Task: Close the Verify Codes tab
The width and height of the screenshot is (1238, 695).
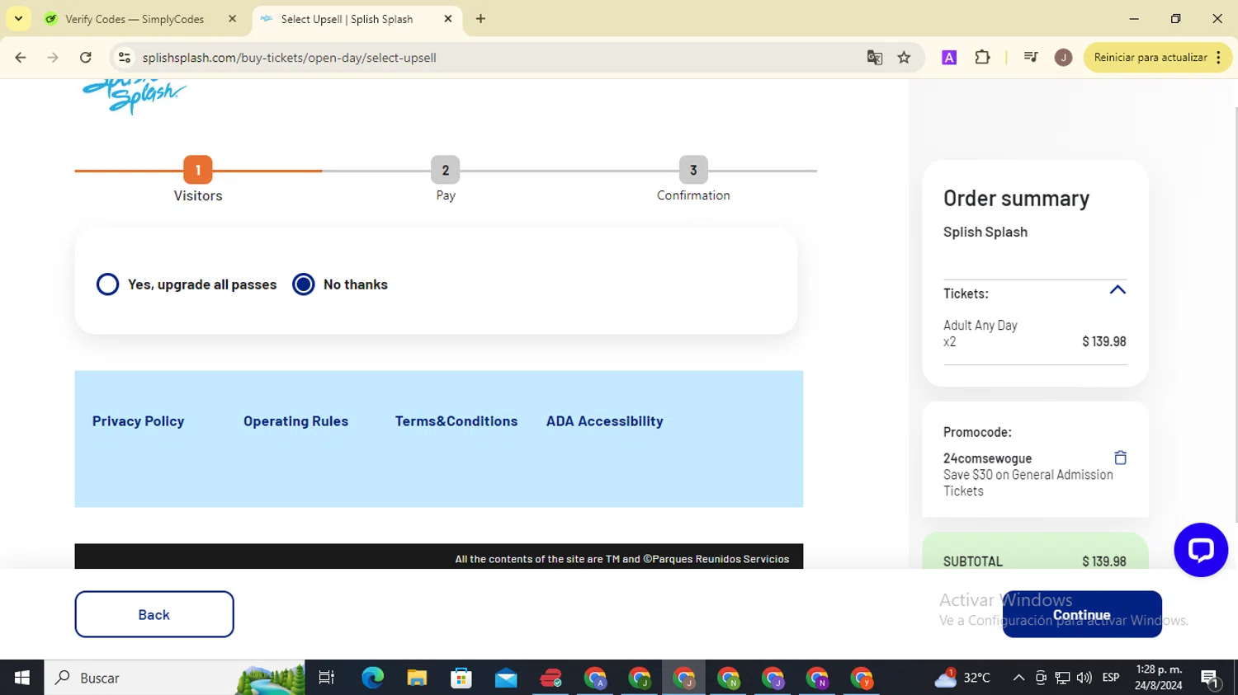Action: point(233,19)
